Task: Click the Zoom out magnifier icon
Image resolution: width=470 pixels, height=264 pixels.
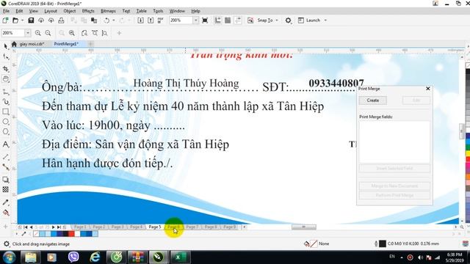Action: tap(48, 33)
